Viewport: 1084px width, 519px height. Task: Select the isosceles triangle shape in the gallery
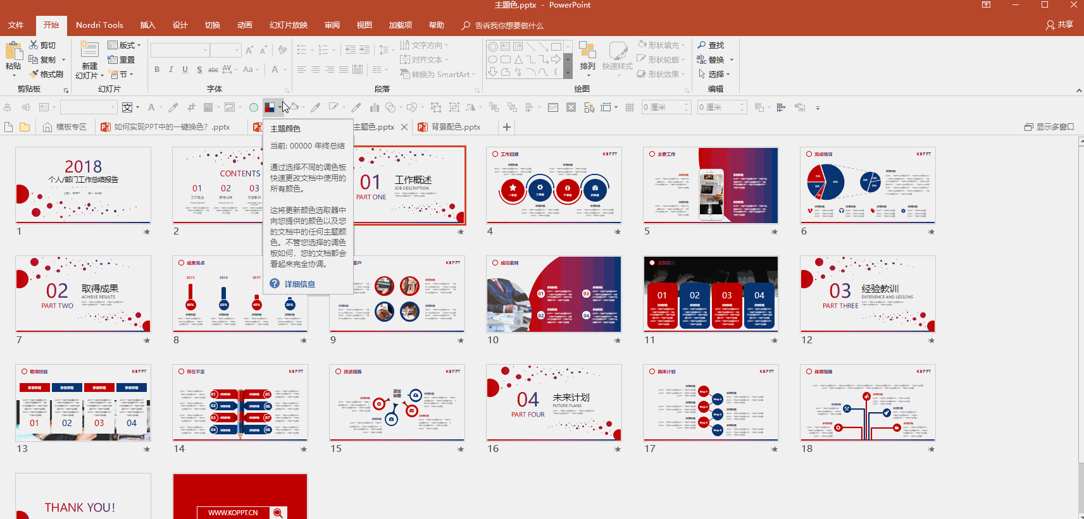[x=518, y=59]
